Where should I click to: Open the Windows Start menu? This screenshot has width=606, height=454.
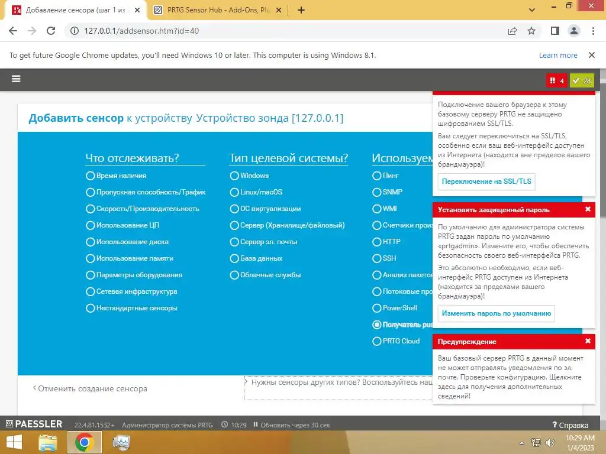point(14,442)
